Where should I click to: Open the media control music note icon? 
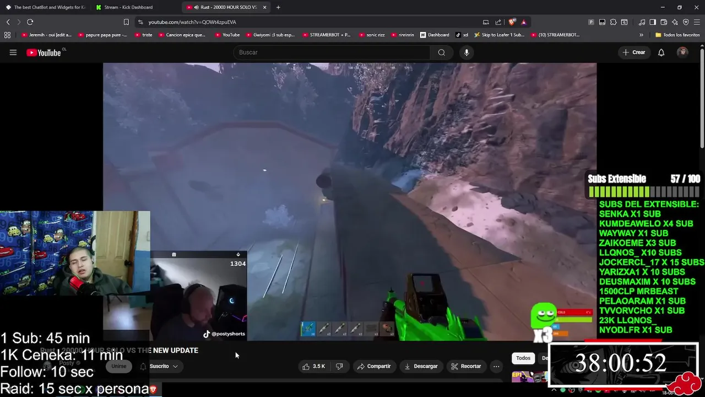pyautogui.click(x=642, y=22)
